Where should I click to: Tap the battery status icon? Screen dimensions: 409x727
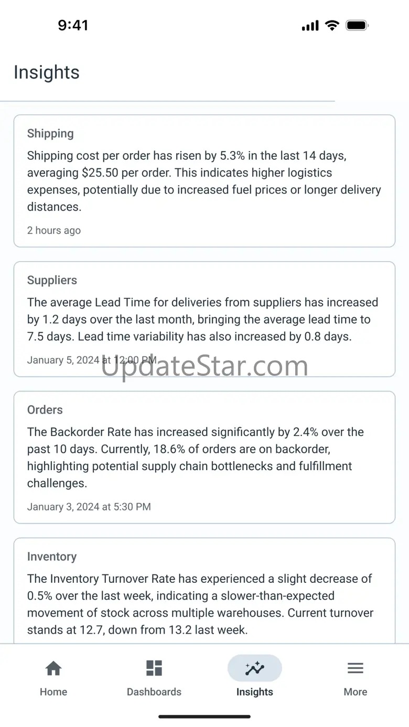pos(358,25)
